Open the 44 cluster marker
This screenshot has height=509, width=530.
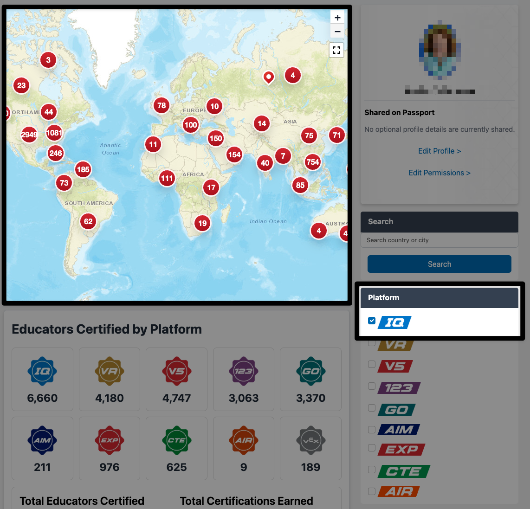[x=49, y=112]
